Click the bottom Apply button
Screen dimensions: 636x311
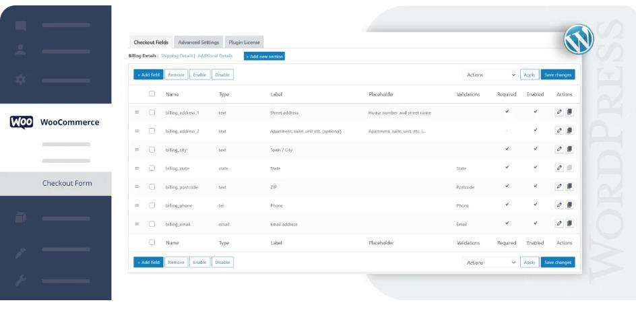pyautogui.click(x=530, y=263)
